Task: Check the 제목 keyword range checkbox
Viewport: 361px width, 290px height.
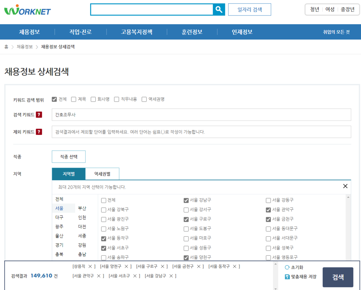Action: coord(73,99)
